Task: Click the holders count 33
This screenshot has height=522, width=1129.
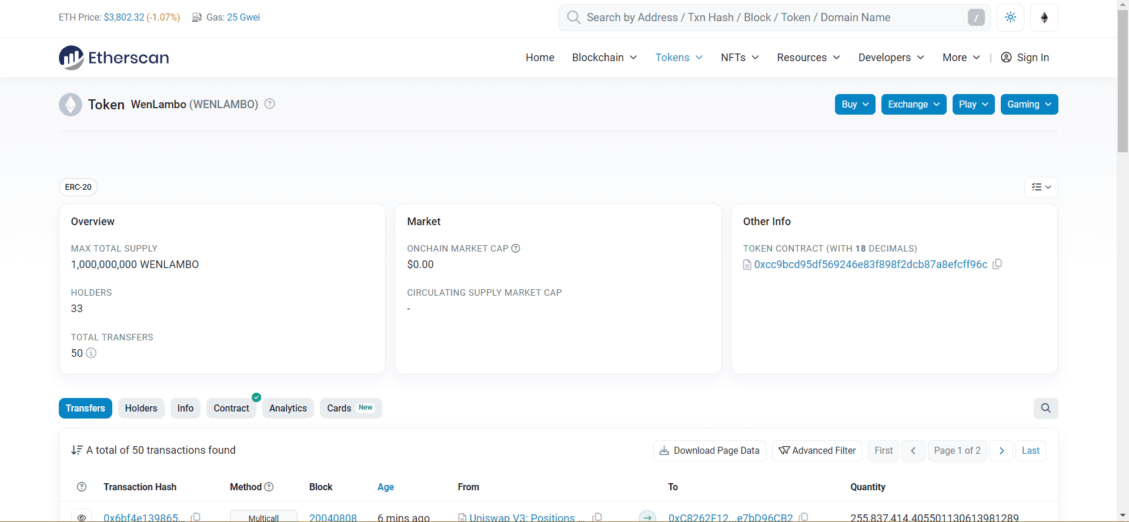Action: (x=77, y=309)
